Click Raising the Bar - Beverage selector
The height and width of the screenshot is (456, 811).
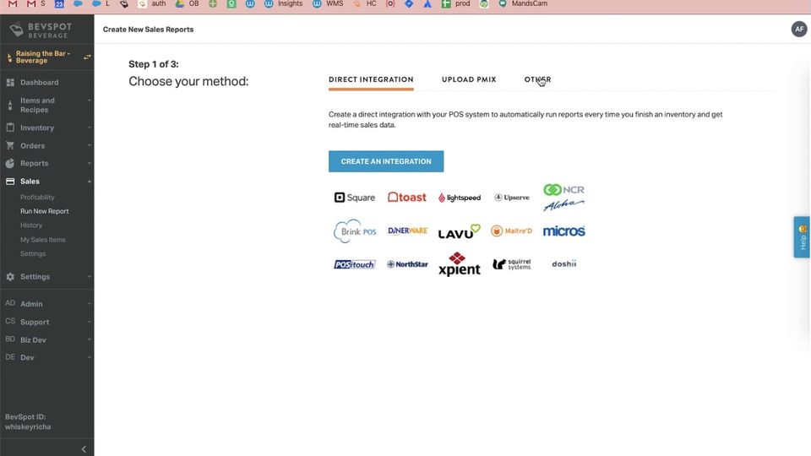point(43,57)
